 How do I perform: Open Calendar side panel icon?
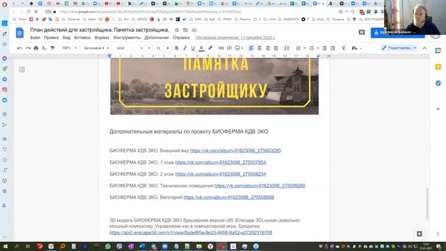(x=438, y=51)
